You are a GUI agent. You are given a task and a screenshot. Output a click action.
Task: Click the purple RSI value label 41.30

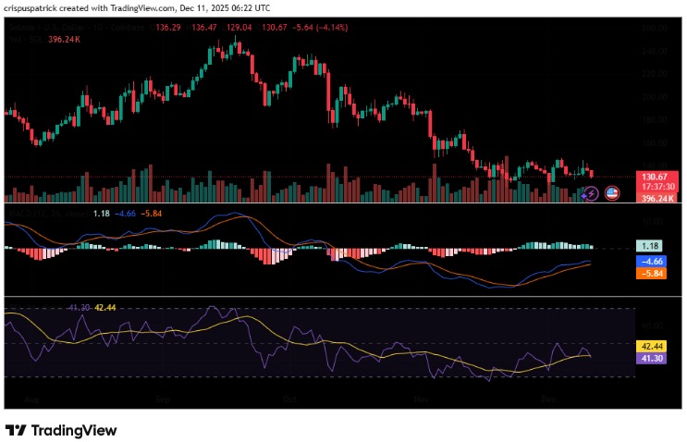click(655, 357)
